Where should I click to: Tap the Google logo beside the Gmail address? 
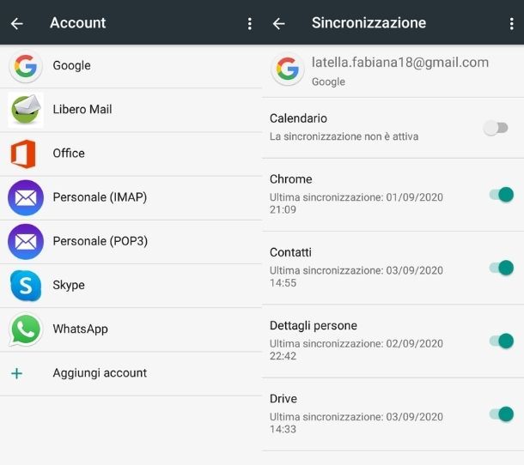pos(288,69)
